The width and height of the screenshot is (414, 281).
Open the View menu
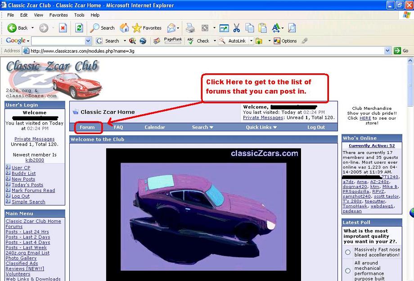(x=39, y=15)
